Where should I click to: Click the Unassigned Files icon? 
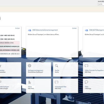point(57,82)
